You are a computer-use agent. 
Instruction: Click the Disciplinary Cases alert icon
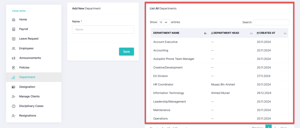pyautogui.click(x=13, y=106)
